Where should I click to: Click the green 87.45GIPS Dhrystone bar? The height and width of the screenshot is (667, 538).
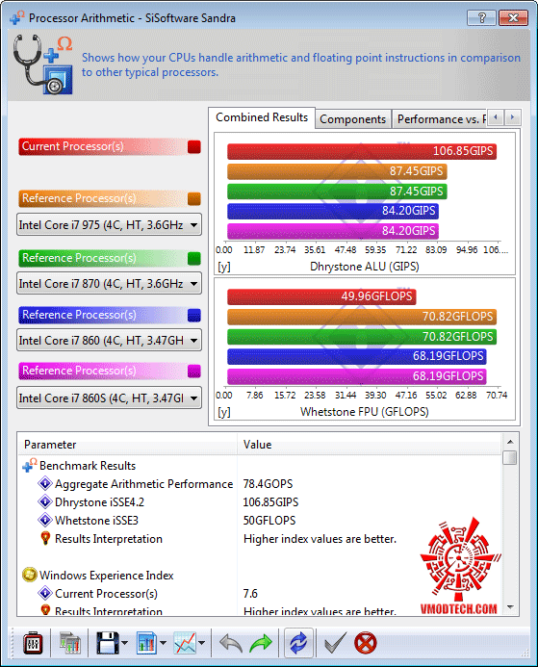pos(337,192)
